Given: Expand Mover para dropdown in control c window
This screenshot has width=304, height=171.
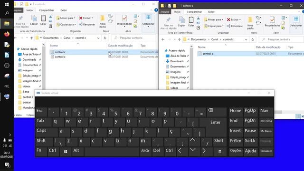Looking at the screenshot, I should click(x=75, y=18).
